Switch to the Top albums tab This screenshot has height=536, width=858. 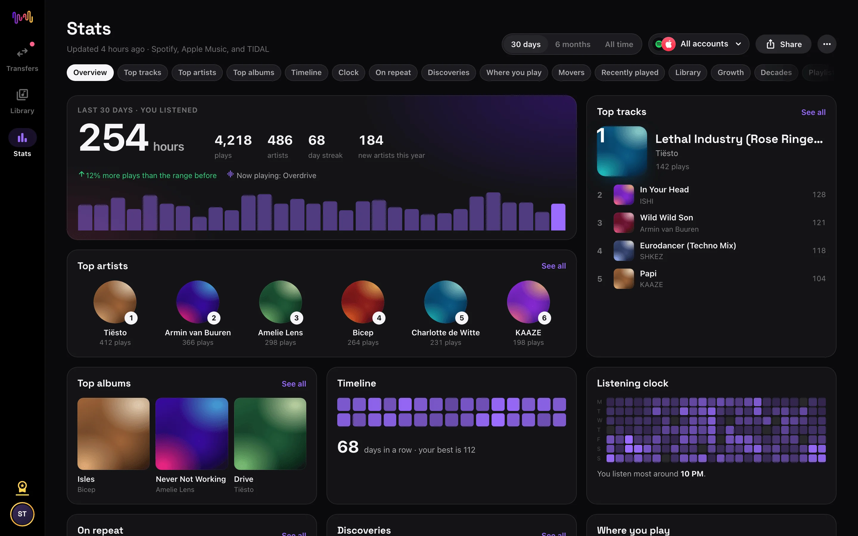click(254, 72)
